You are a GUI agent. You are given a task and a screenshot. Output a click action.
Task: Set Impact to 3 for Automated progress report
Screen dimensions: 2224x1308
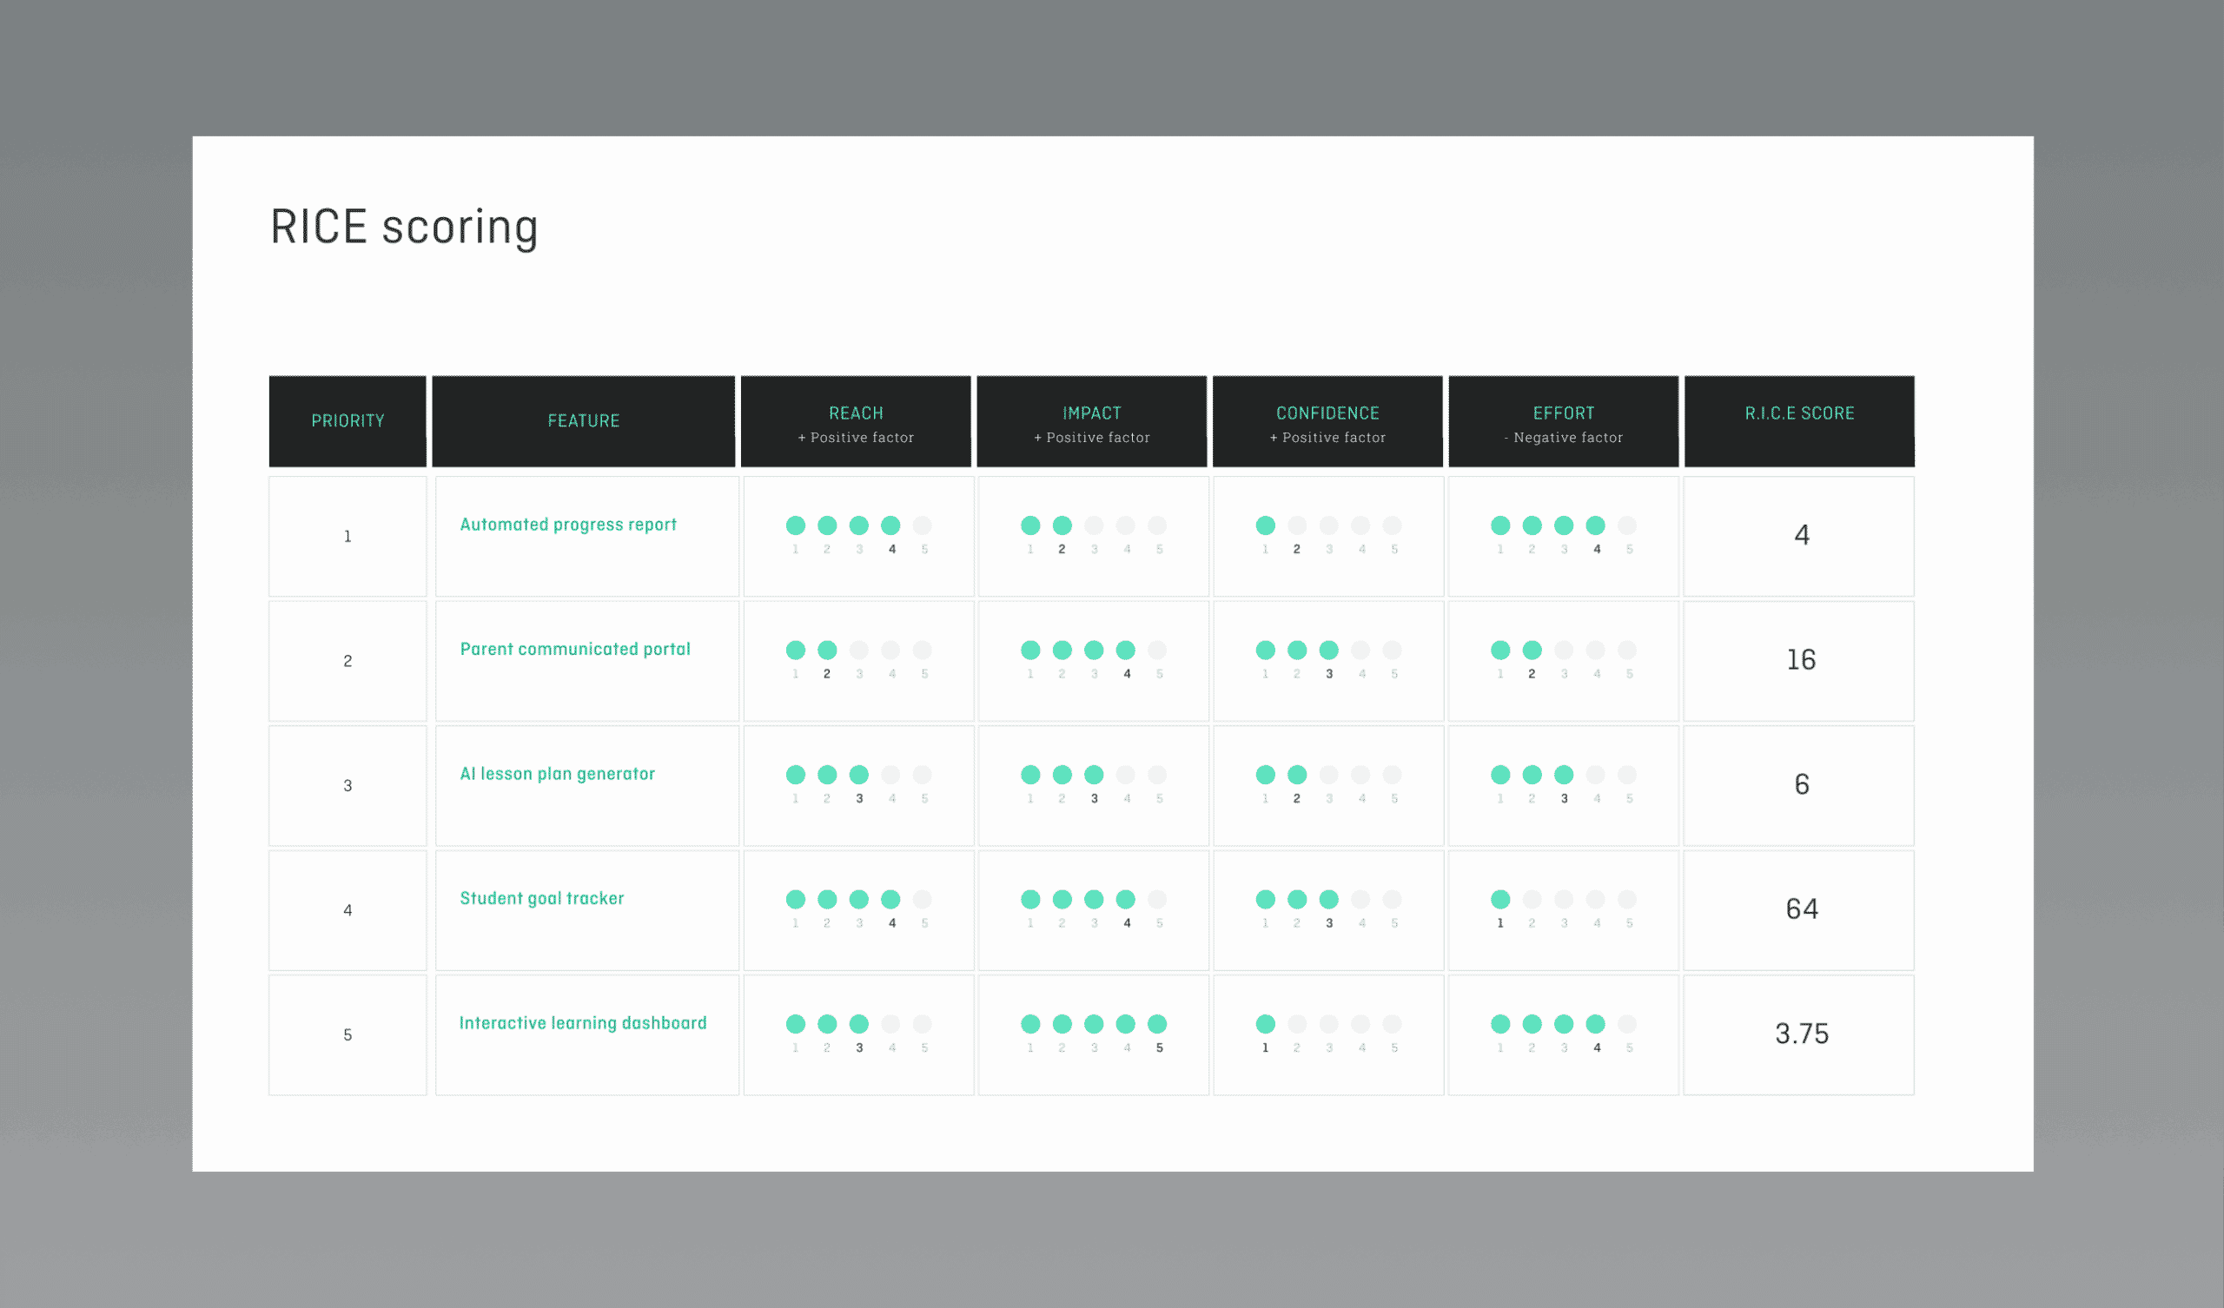click(x=1094, y=525)
